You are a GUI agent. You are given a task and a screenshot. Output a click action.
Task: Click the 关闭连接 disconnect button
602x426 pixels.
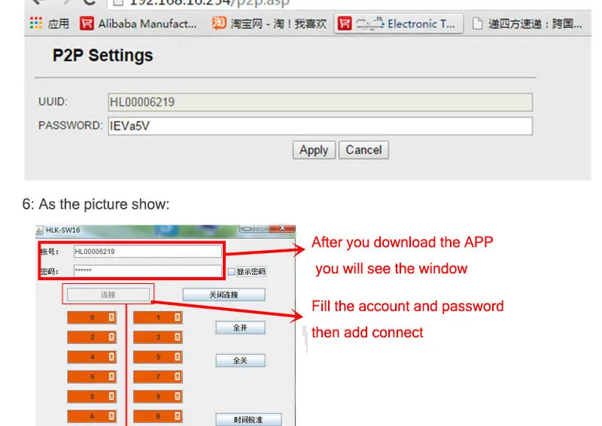pos(223,295)
